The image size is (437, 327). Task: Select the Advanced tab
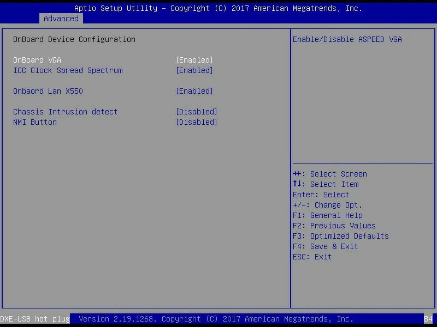[61, 19]
